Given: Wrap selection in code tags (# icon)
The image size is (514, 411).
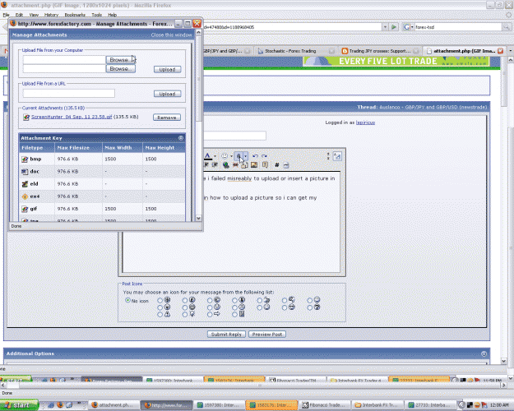Looking at the screenshot, I should [x=276, y=165].
